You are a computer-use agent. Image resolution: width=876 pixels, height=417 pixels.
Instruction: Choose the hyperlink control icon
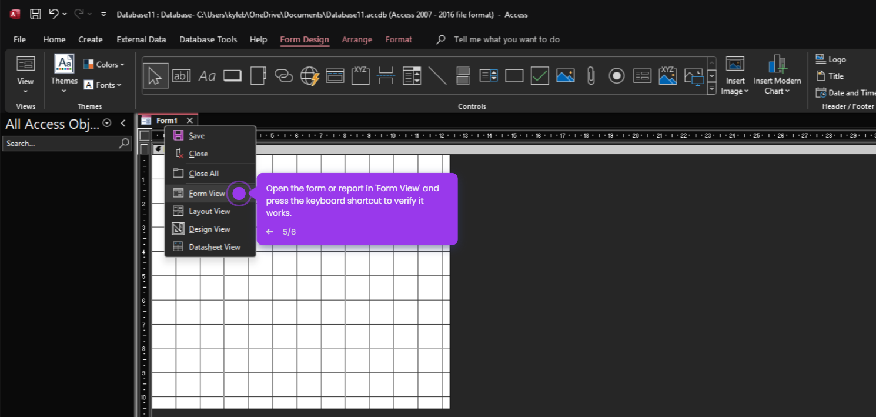283,75
